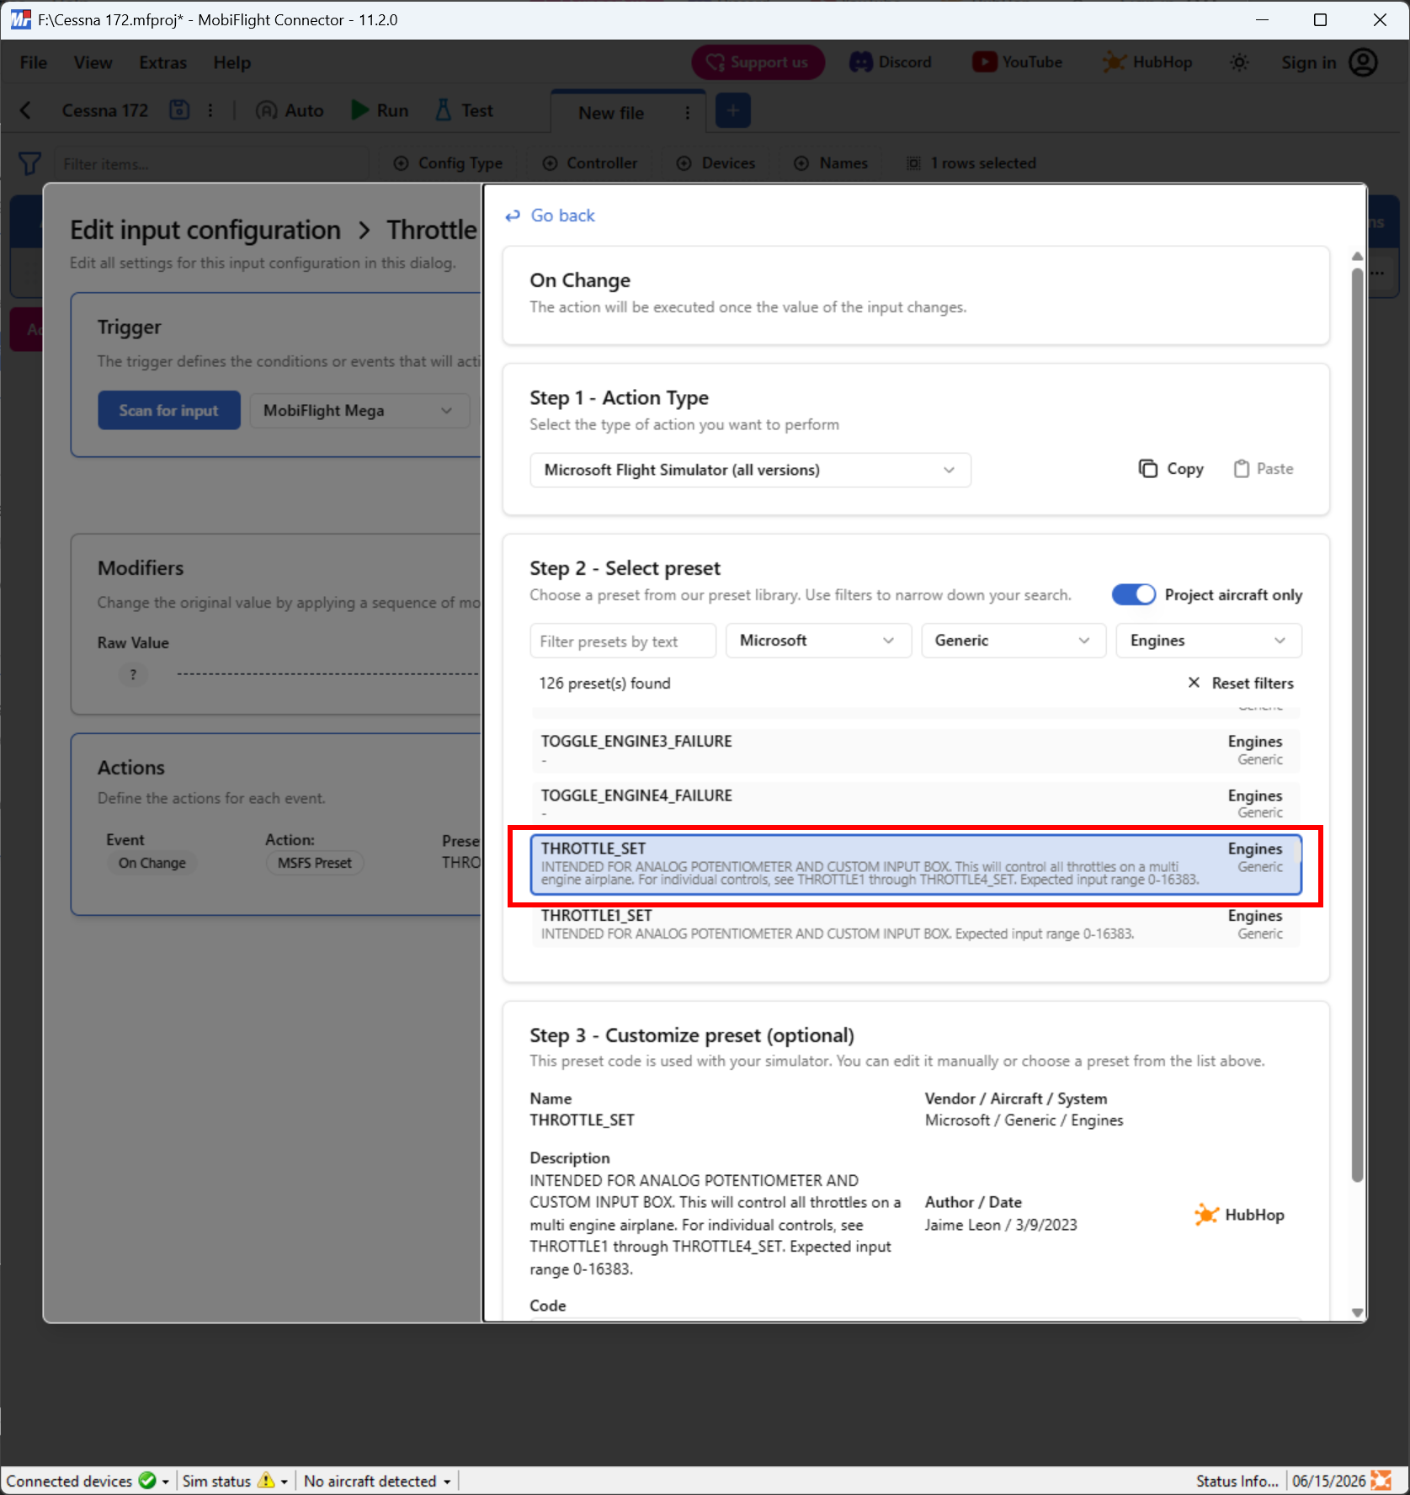Open the Config Type filter

(449, 163)
